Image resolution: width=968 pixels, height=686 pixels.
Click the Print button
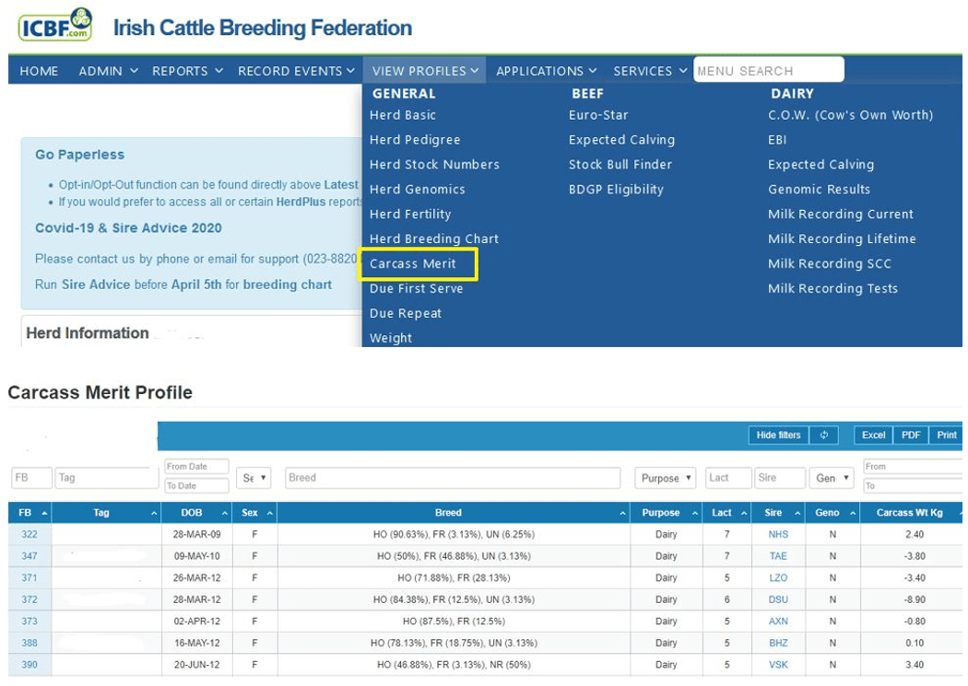point(947,436)
